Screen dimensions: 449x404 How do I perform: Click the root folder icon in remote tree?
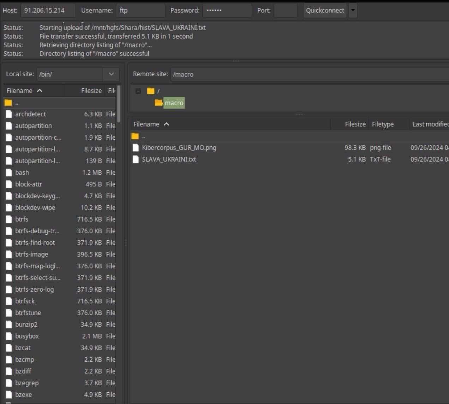(x=151, y=91)
